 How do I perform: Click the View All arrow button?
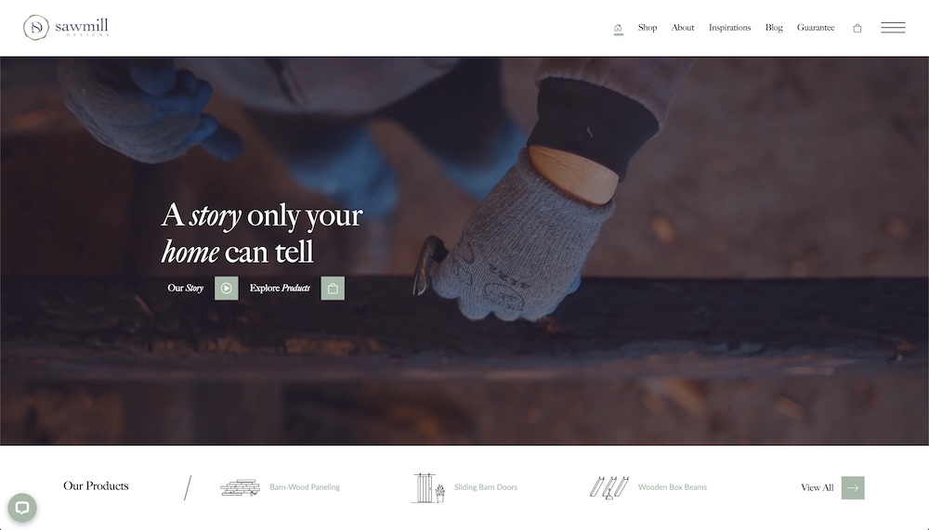click(853, 488)
